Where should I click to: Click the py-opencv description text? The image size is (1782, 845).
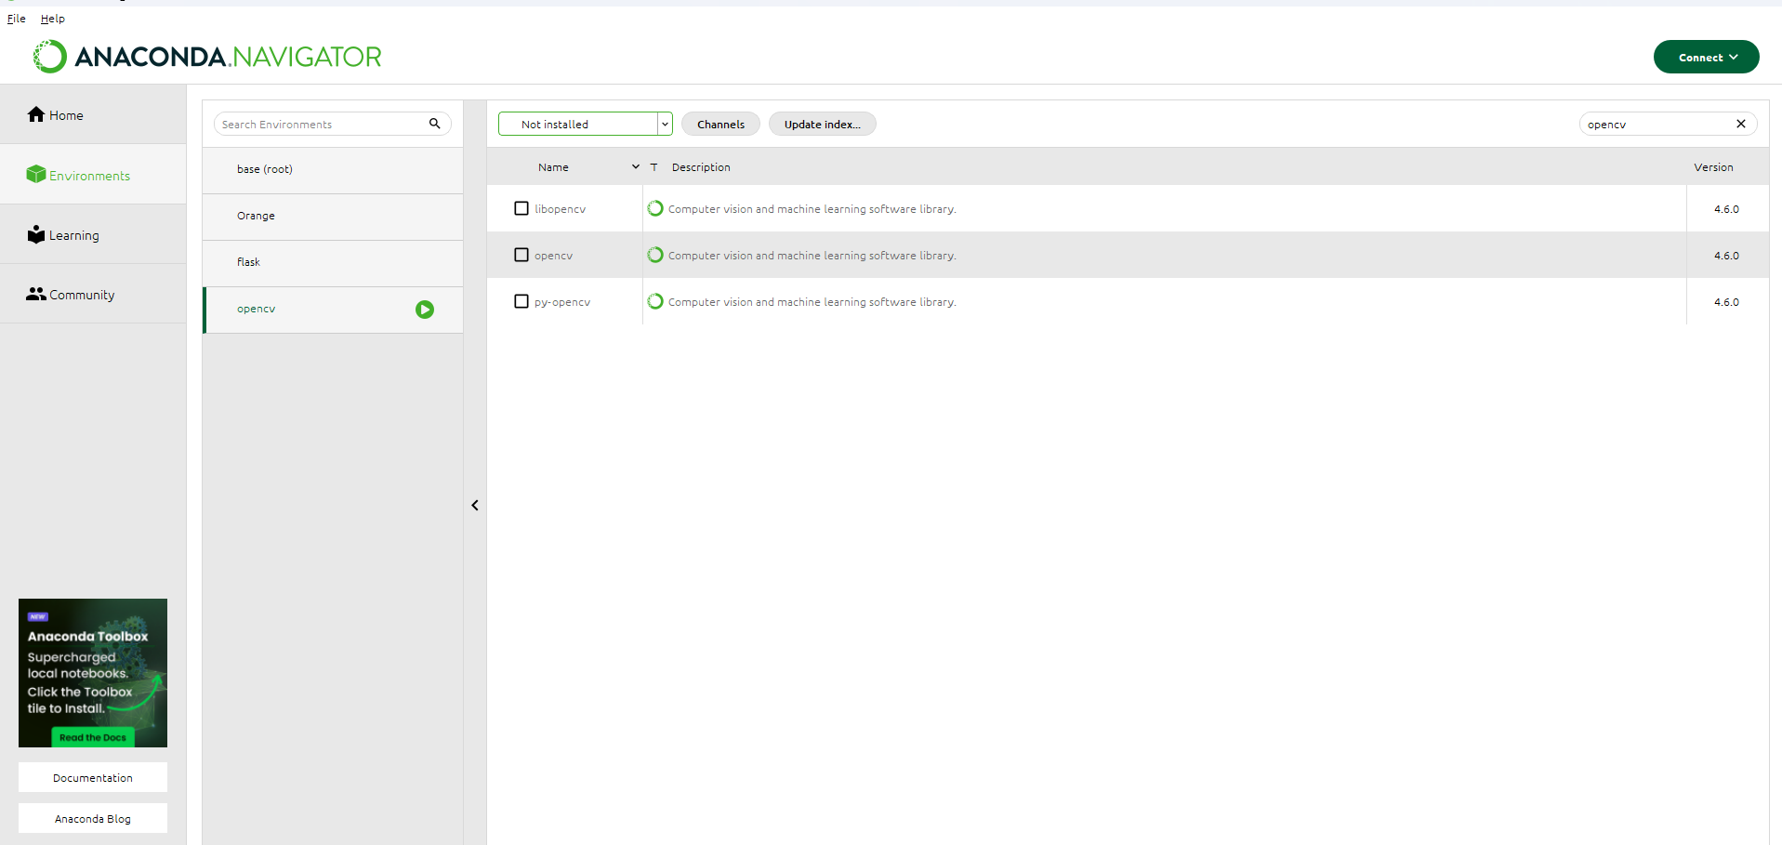pyautogui.click(x=812, y=302)
